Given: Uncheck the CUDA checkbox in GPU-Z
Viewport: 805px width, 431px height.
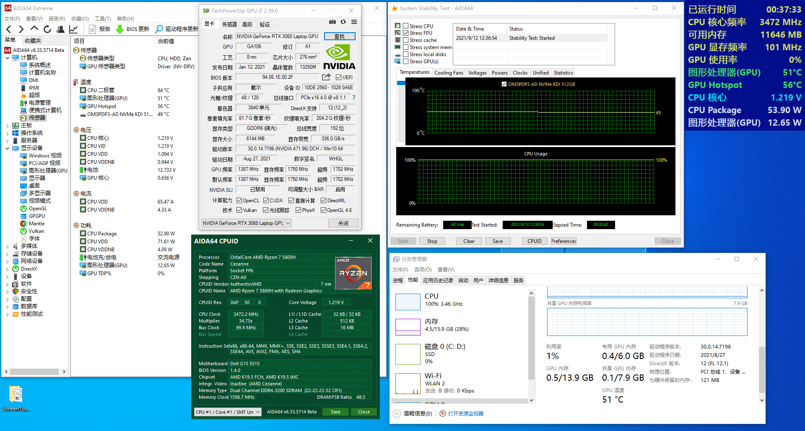Looking at the screenshot, I should (x=266, y=200).
